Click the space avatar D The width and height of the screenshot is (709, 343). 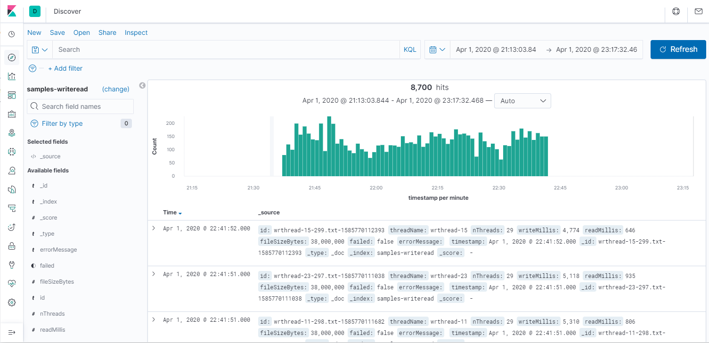tap(35, 11)
